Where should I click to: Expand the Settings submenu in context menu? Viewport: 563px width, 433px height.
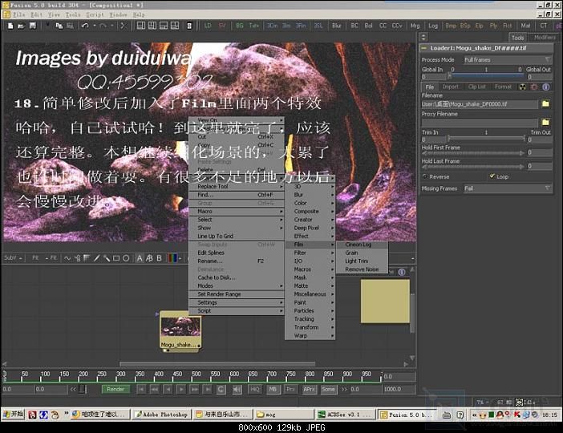tap(237, 302)
